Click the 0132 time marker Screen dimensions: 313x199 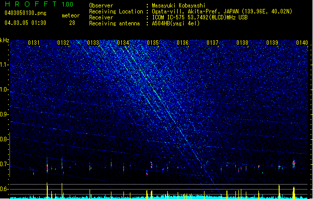point(63,43)
